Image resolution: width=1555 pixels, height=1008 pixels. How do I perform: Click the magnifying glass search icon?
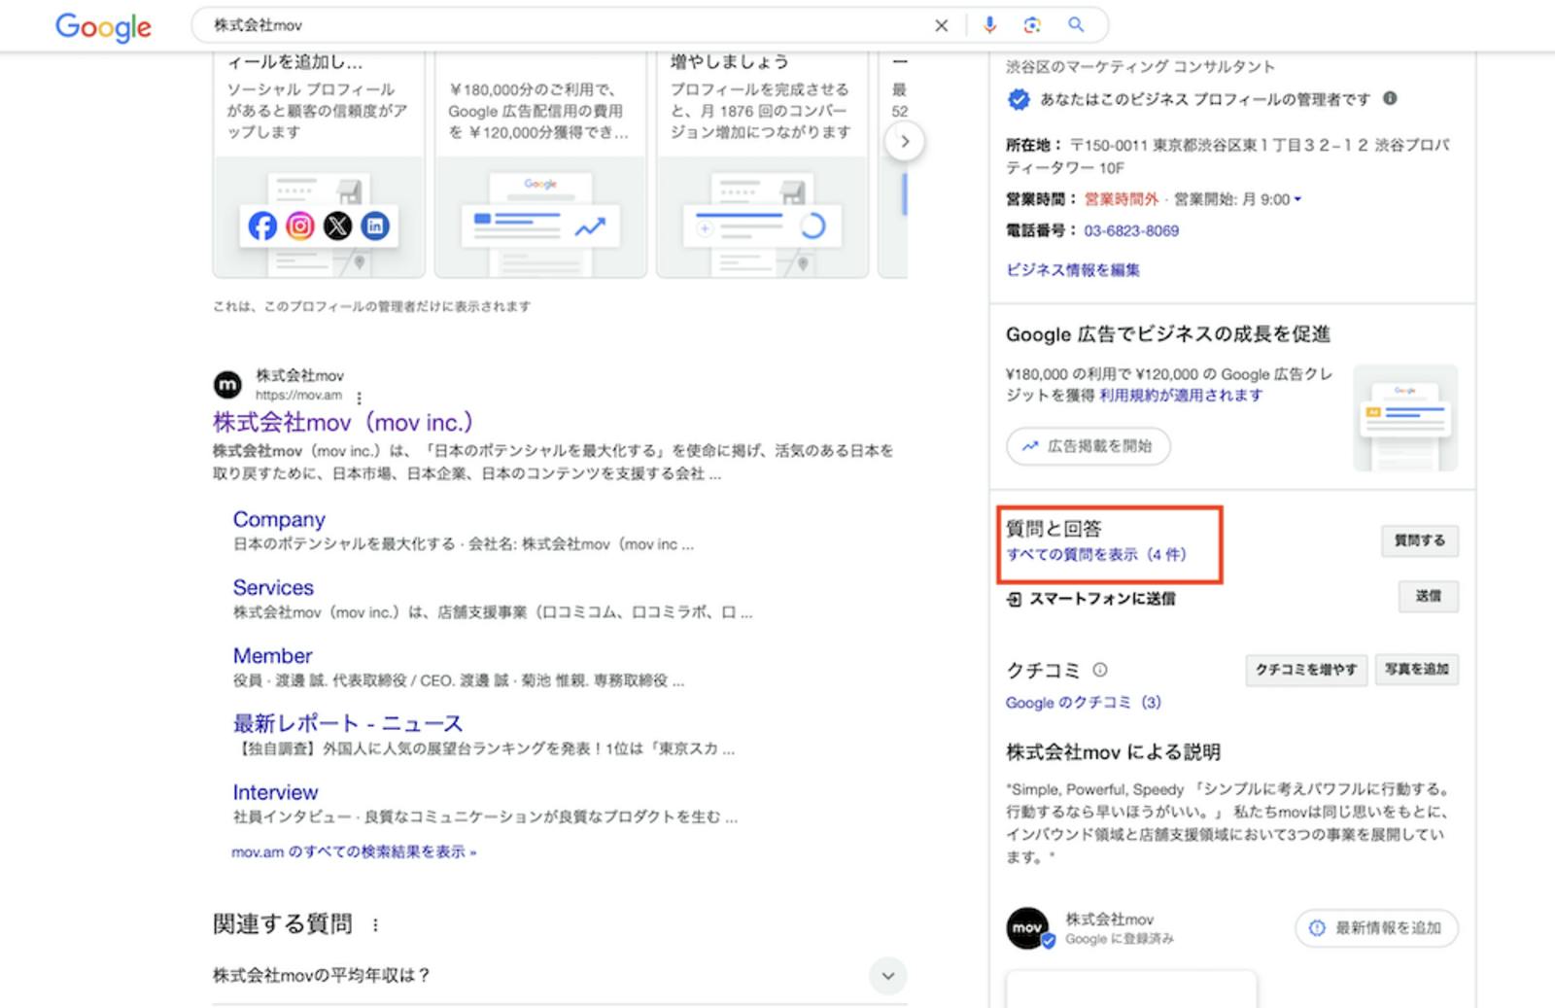(1076, 25)
